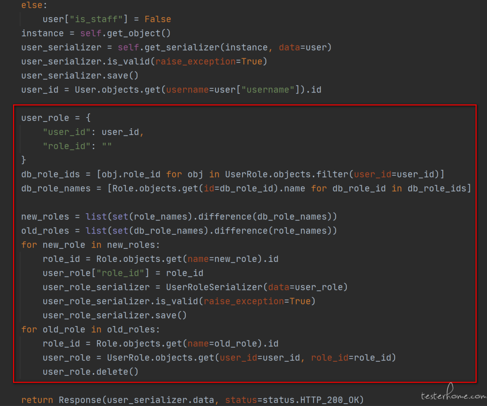Click the 'return Response(user_serializer.data, ...)' line
The height and width of the screenshot is (406, 487).
coord(193,400)
